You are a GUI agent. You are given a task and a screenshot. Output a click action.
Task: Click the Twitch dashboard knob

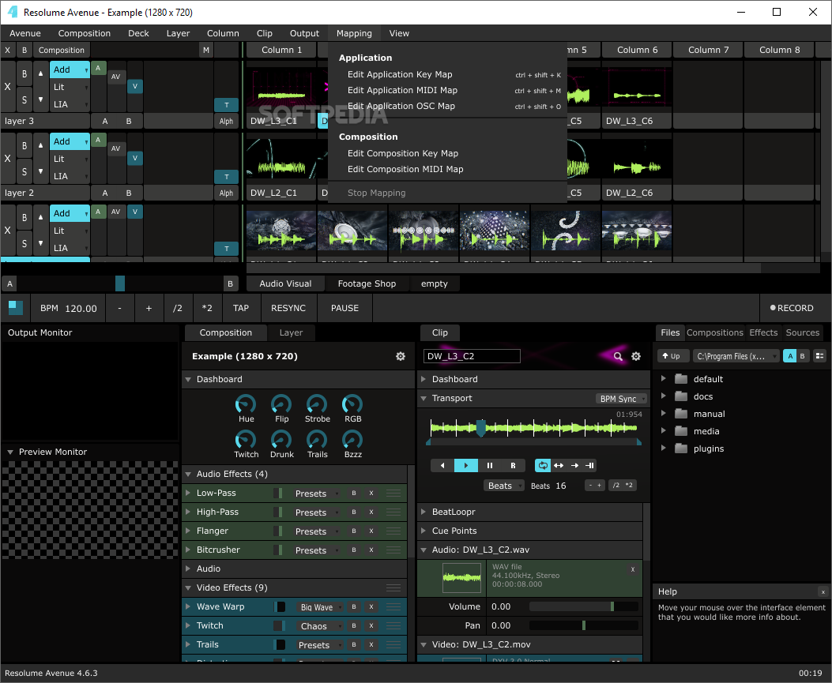pyautogui.click(x=246, y=440)
